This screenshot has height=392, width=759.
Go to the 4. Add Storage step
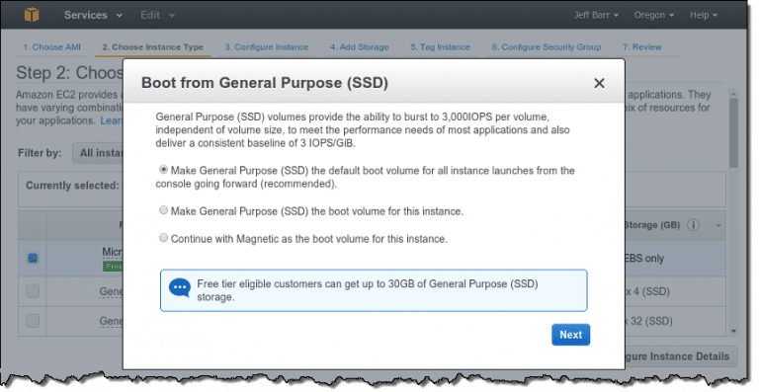[360, 47]
